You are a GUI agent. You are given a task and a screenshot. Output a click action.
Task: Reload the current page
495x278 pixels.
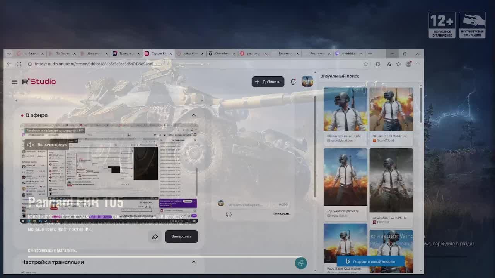[19, 64]
